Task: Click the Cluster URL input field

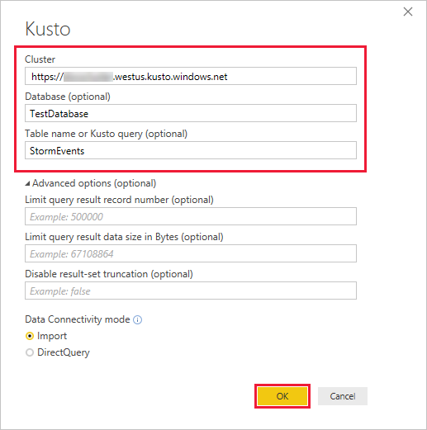Action: pos(191,76)
